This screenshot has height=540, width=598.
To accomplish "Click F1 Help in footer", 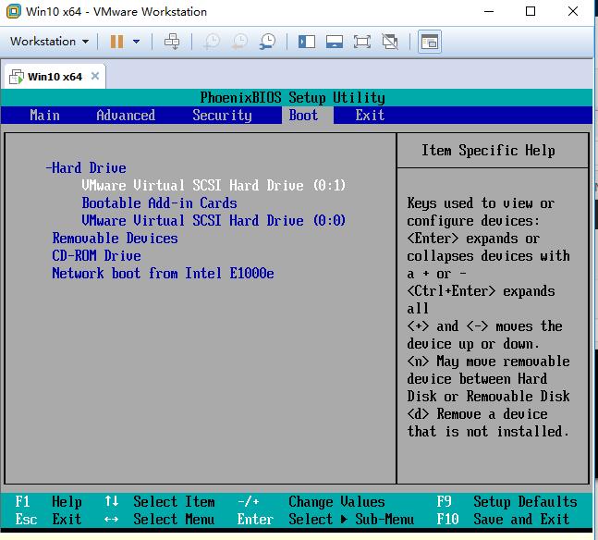I will click(48, 501).
